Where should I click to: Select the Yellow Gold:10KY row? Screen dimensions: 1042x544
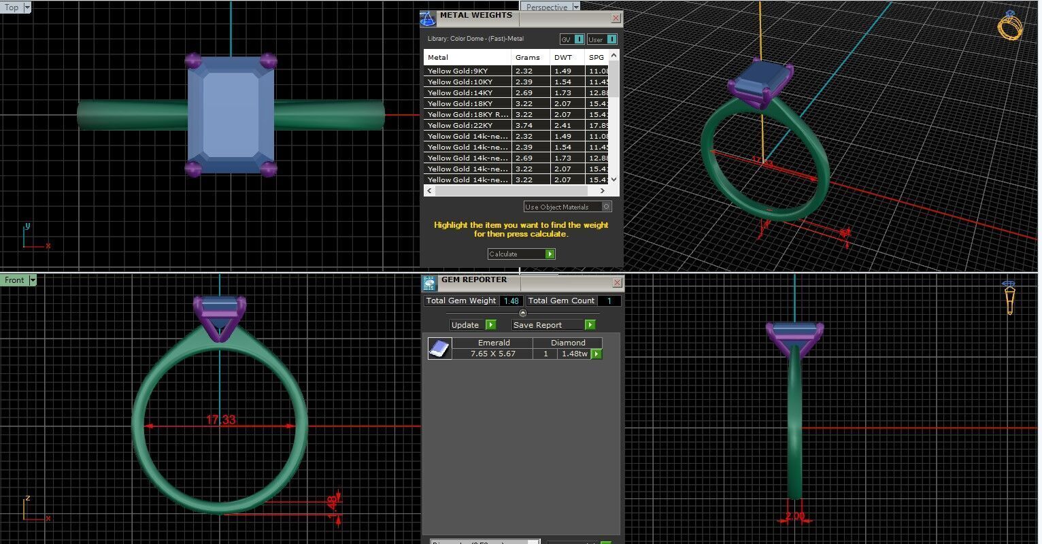point(516,82)
